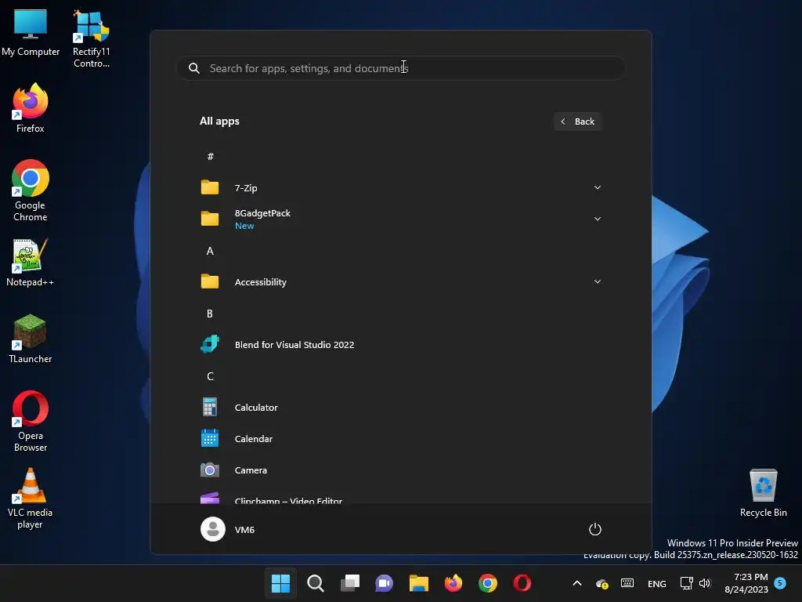Open the volume tray icon

tap(706, 583)
